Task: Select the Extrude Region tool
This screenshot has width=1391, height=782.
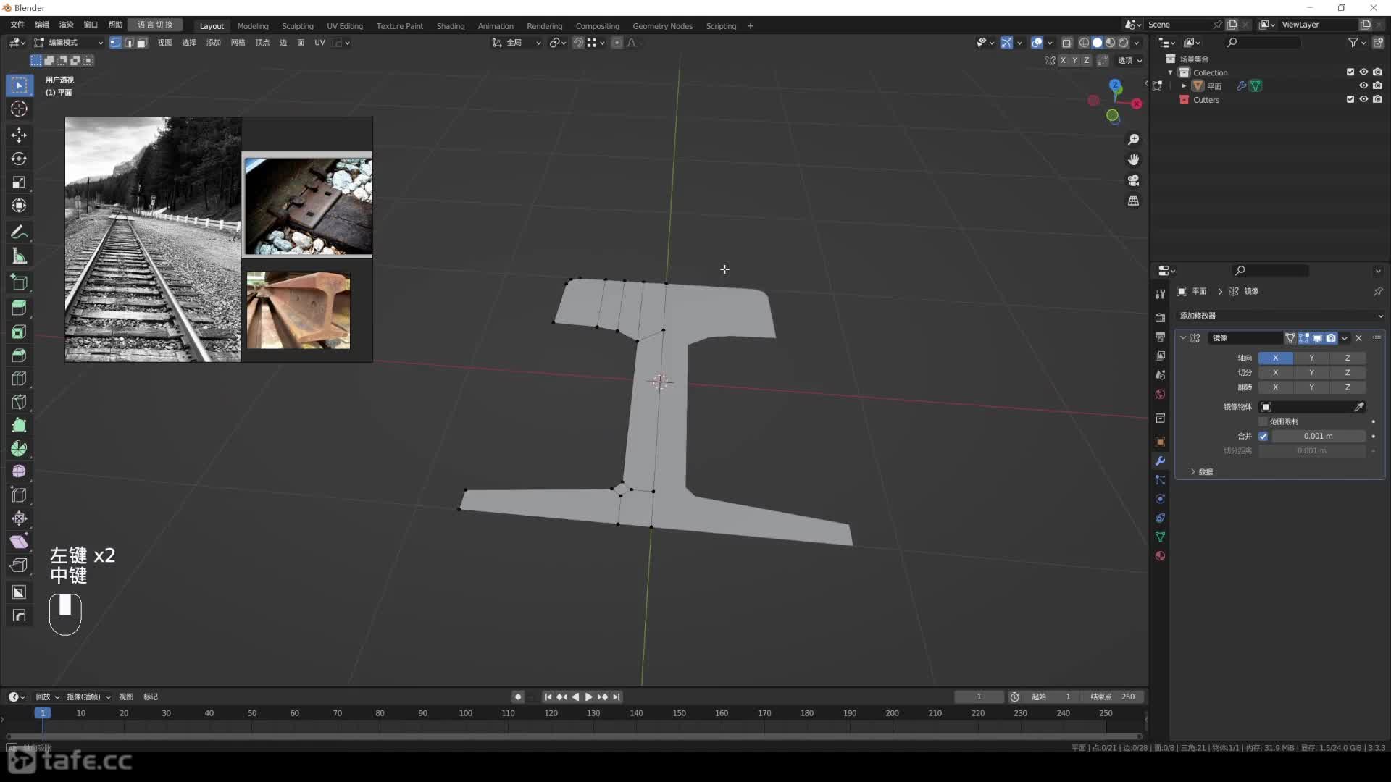Action: [x=19, y=308]
